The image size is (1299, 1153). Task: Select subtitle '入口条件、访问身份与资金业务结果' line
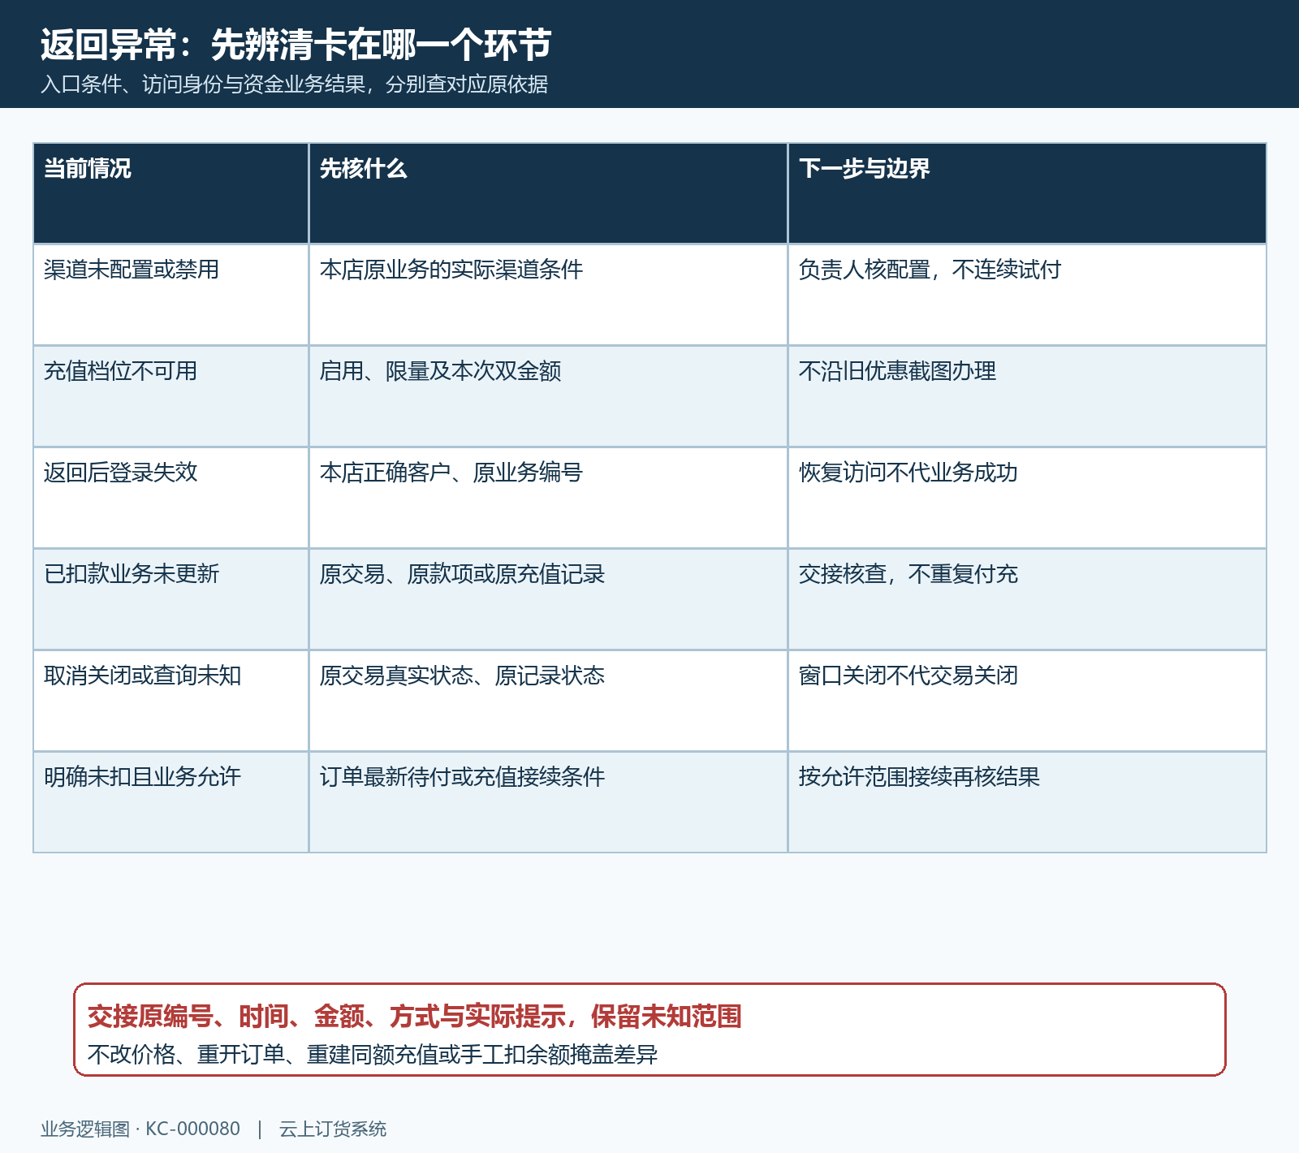pyautogui.click(x=295, y=84)
